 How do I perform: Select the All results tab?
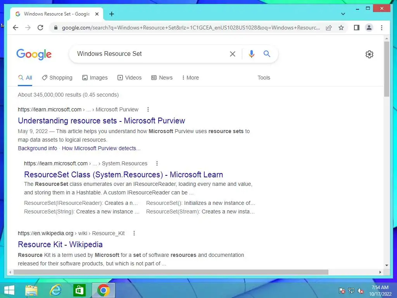(x=25, y=78)
